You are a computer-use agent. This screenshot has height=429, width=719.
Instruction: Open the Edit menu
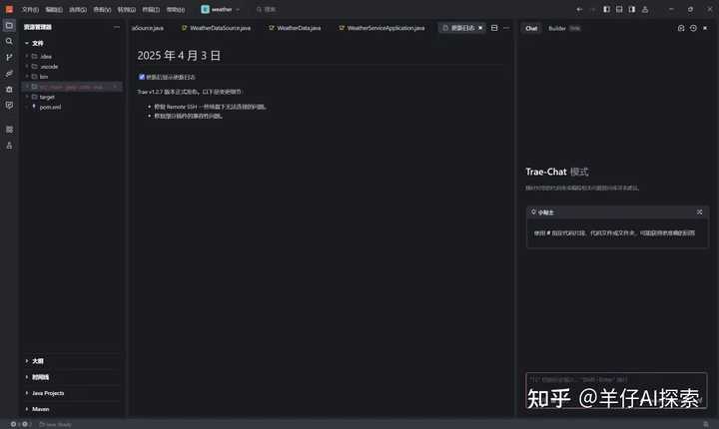tap(54, 9)
